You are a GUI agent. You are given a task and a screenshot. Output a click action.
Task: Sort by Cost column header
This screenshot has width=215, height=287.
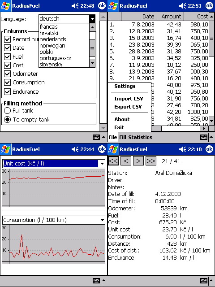click(196, 17)
